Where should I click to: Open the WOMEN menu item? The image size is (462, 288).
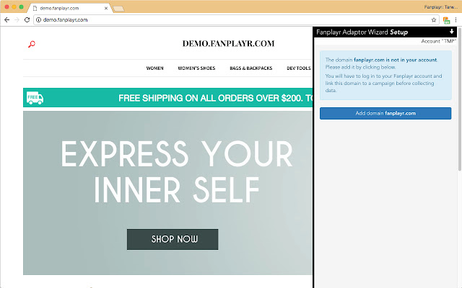click(x=154, y=68)
